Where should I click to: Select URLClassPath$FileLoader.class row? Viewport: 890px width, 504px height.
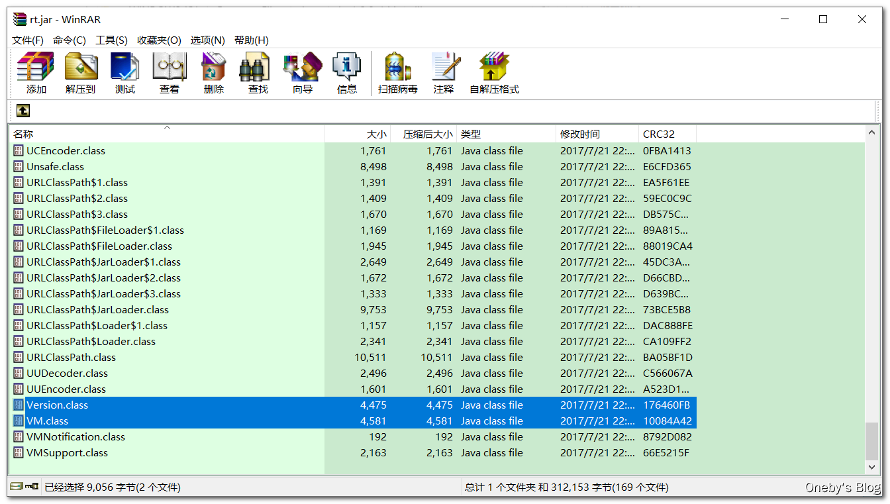[354, 246]
